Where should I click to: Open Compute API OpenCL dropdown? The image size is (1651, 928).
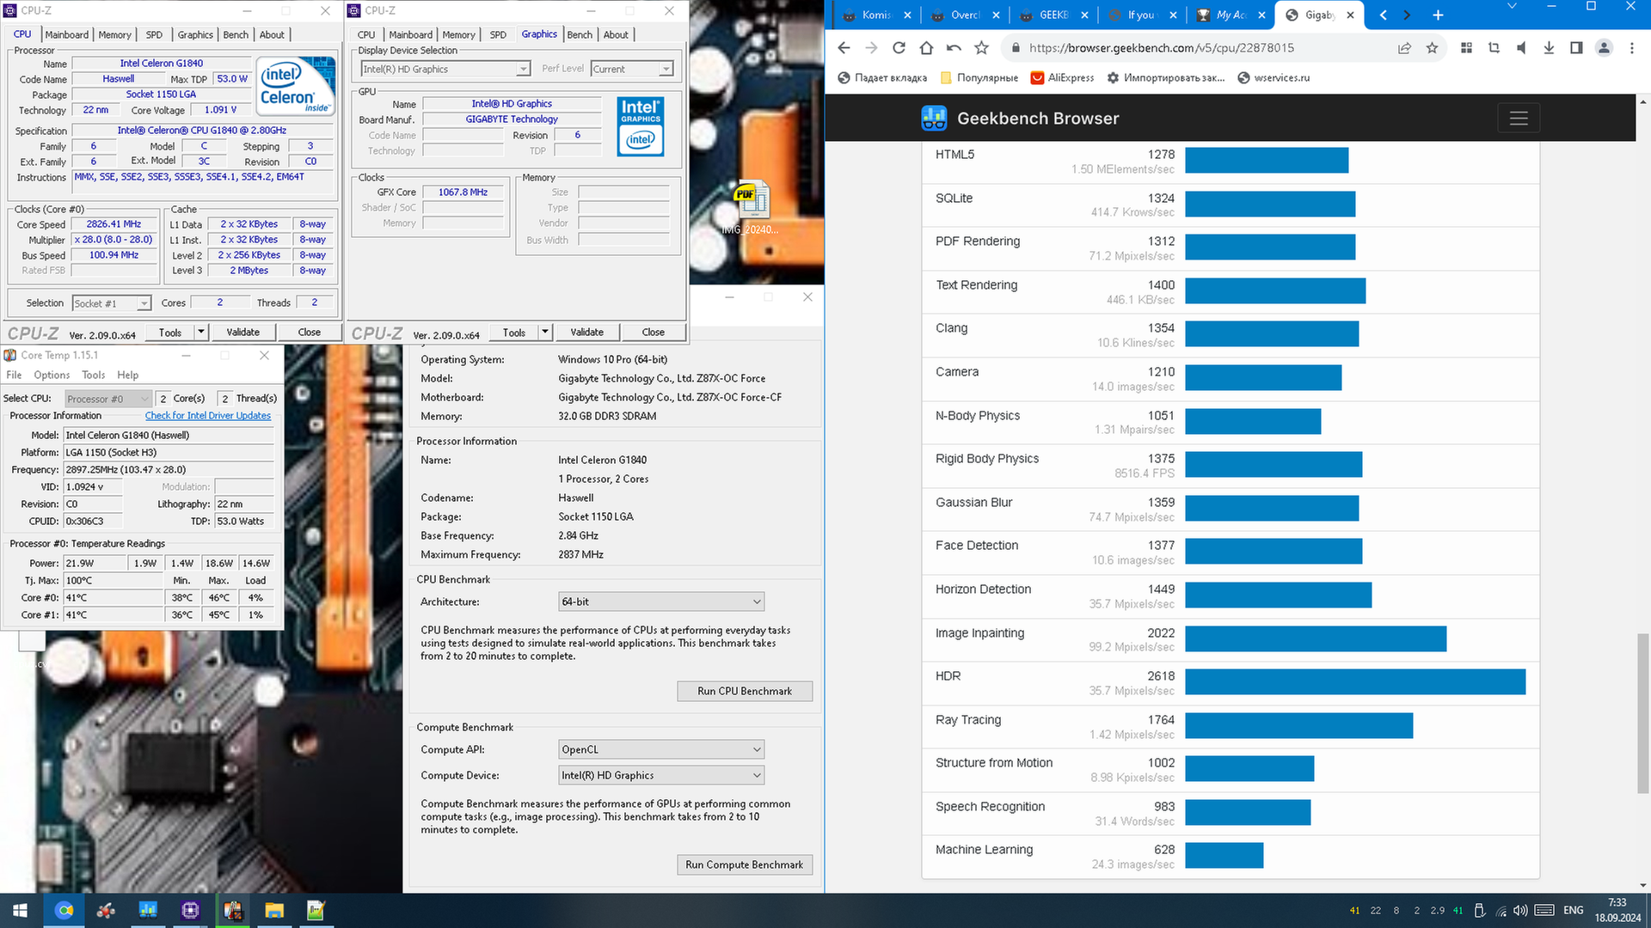[661, 749]
